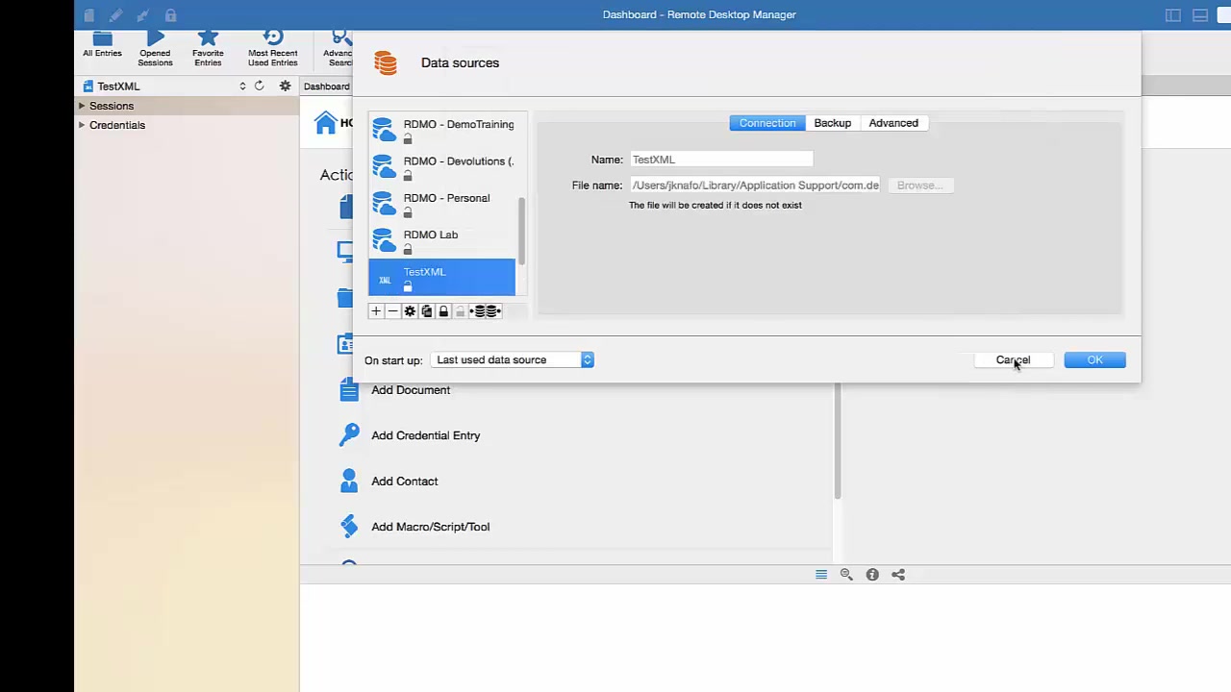The height and width of the screenshot is (692, 1231).
Task: Click the info icon in the bottom bar
Action: [872, 574]
